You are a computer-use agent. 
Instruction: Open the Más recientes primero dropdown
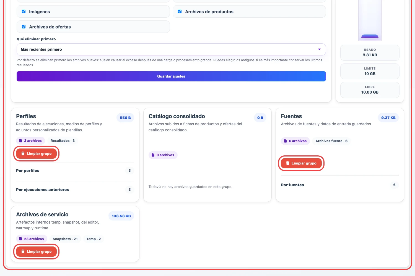171,49
